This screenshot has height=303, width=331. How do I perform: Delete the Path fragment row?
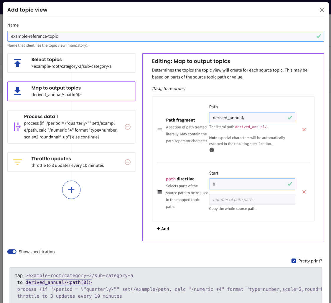point(304,130)
